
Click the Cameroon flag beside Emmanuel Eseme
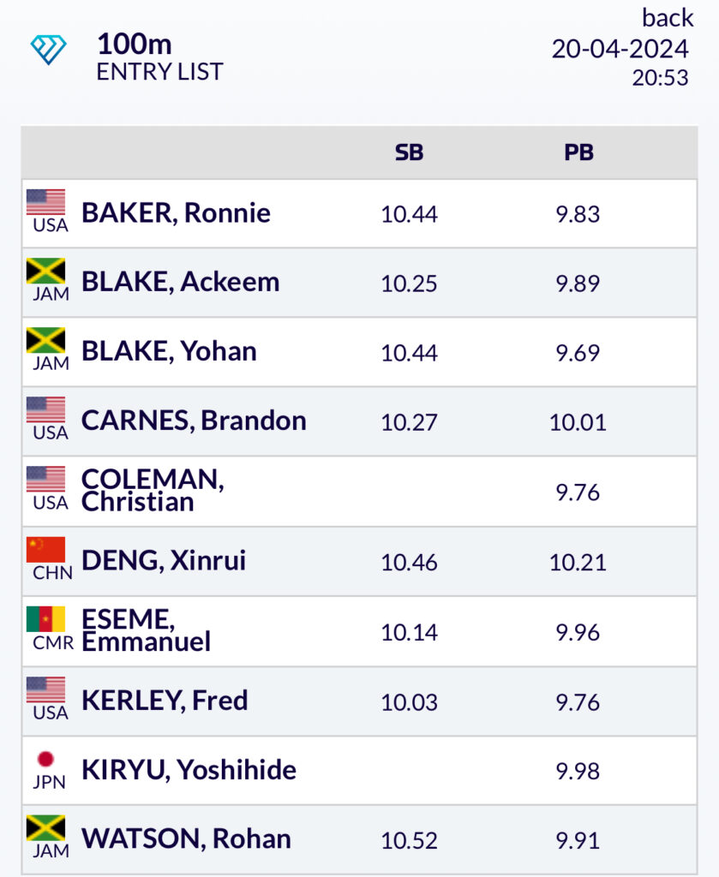tap(46, 619)
